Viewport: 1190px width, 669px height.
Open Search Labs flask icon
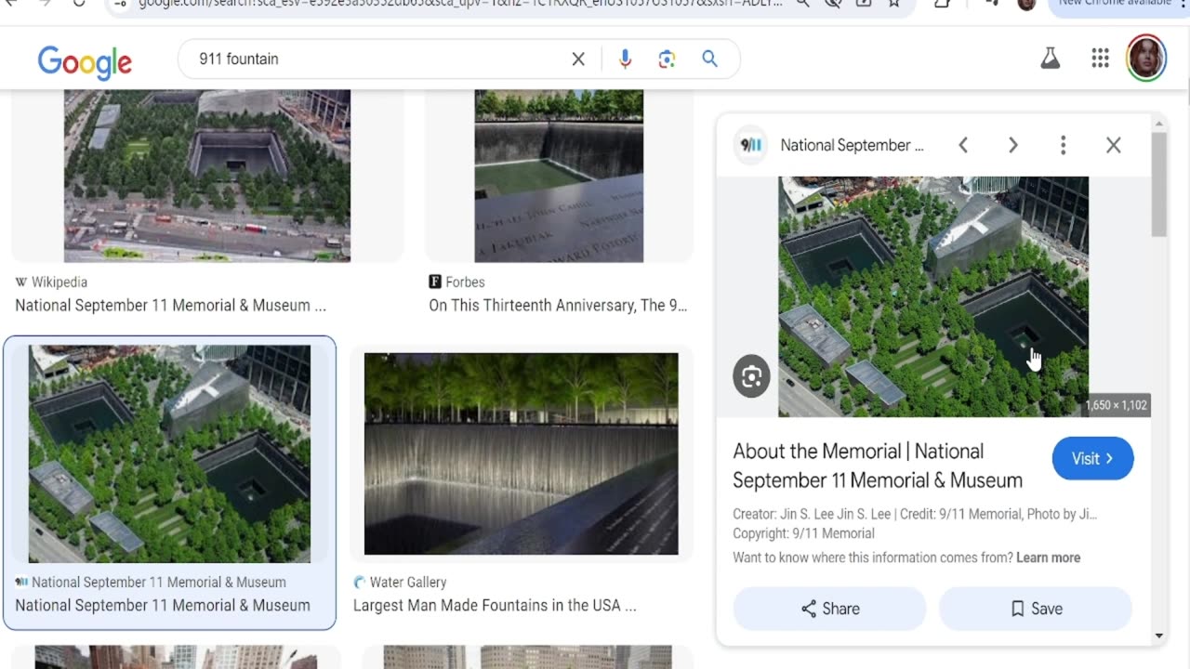click(1051, 59)
